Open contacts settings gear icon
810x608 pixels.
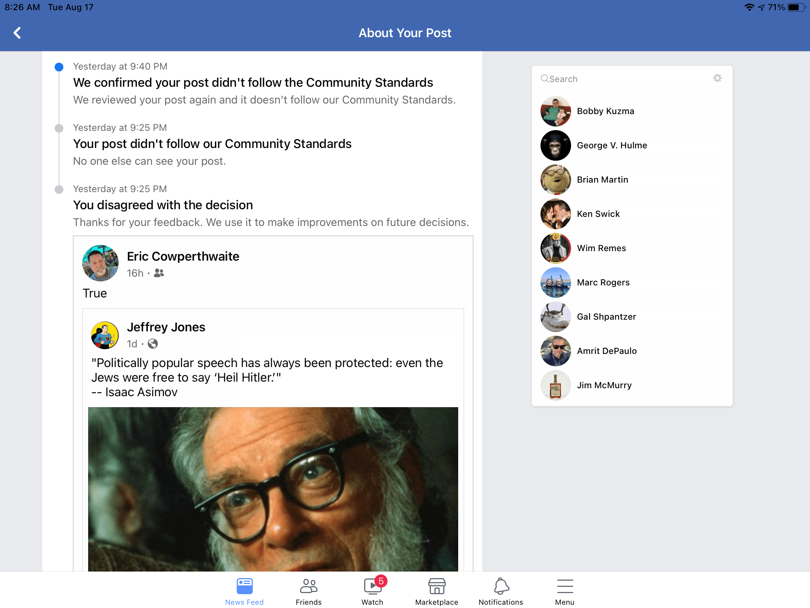pos(717,78)
